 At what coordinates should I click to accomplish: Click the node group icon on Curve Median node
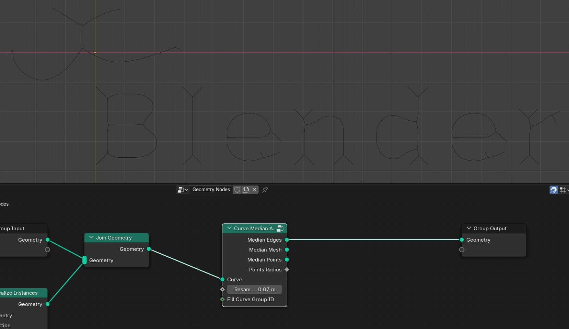point(280,229)
